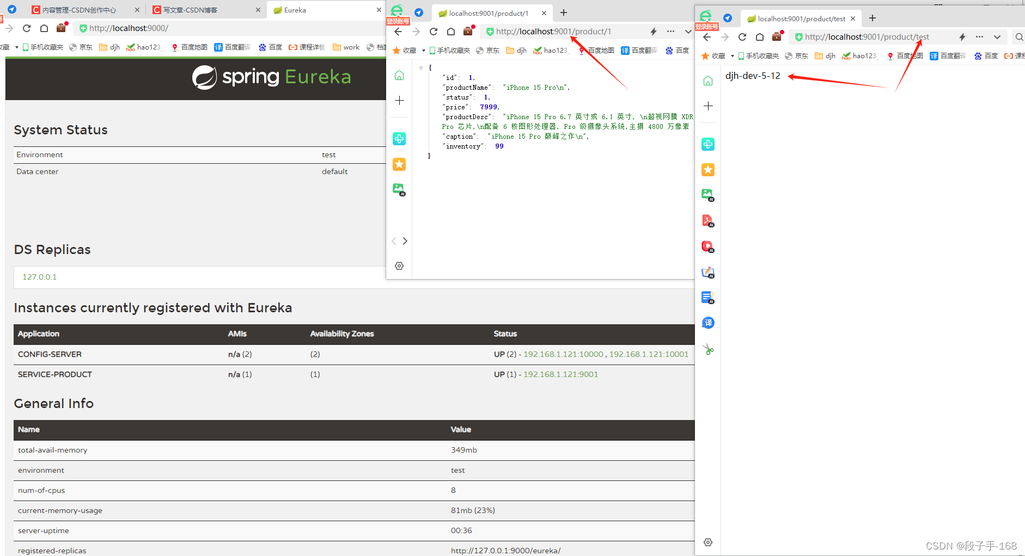Screen dimensions: 1025x556
Task: Open sidebar settings gear in product/1 window
Action: (x=399, y=266)
